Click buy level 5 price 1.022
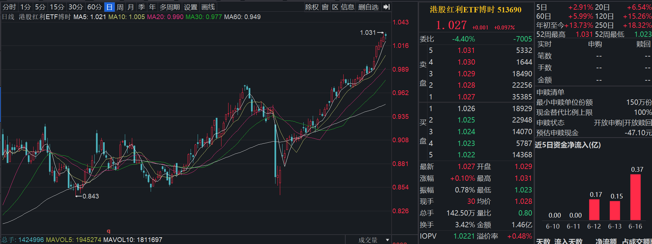The height and width of the screenshot is (244, 652). [466, 155]
